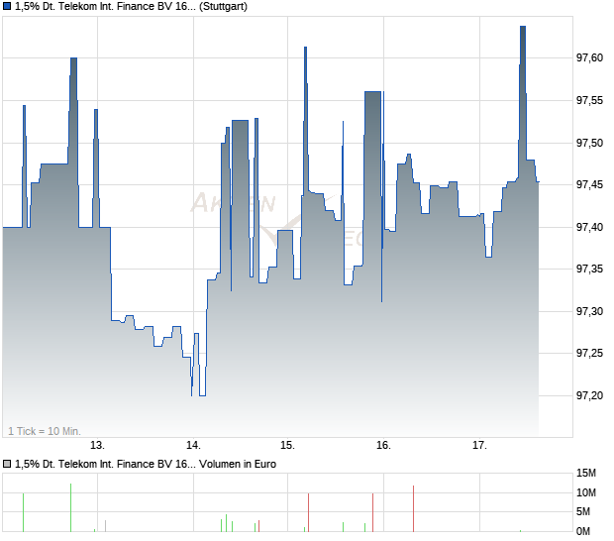Click the blue legend square for Dt. Telekom price
Image resolution: width=614 pixels, height=541 pixels.
coord(7,7)
